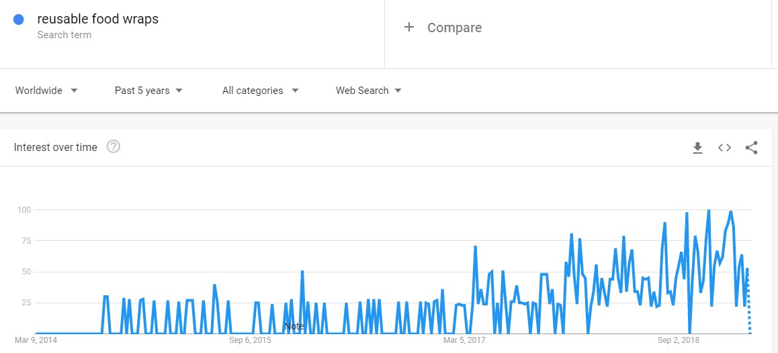Open the embed code icon

click(724, 148)
